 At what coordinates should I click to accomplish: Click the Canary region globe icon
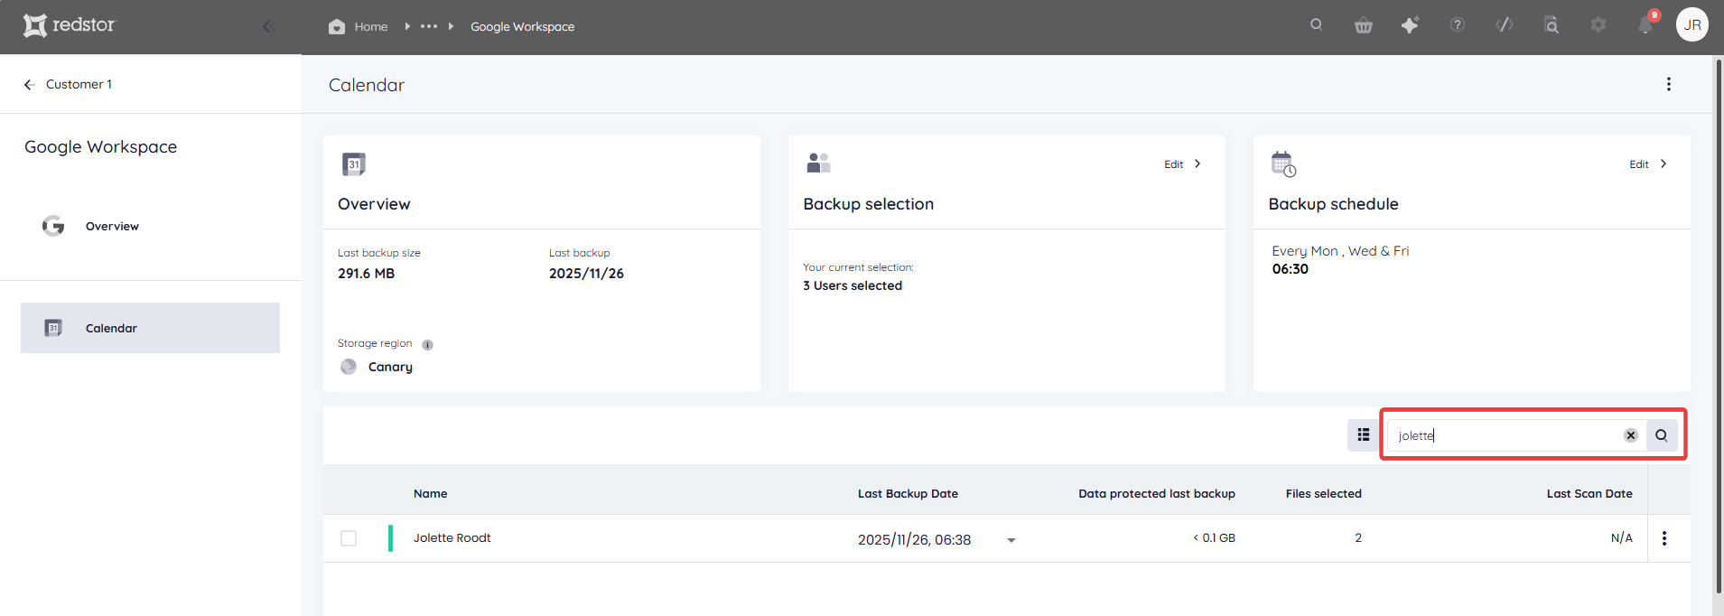coord(349,367)
